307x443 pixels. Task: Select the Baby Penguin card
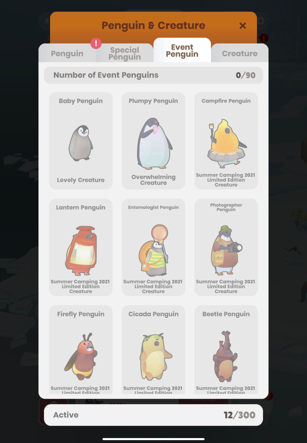coord(81,141)
